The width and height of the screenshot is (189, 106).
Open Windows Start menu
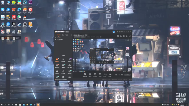point(2,105)
